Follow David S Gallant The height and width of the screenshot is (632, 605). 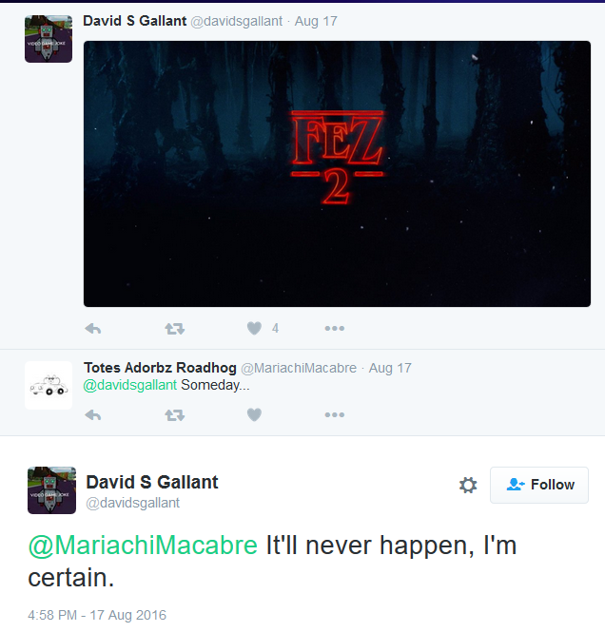539,485
